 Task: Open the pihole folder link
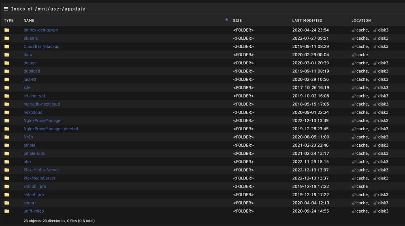[x=30, y=145]
